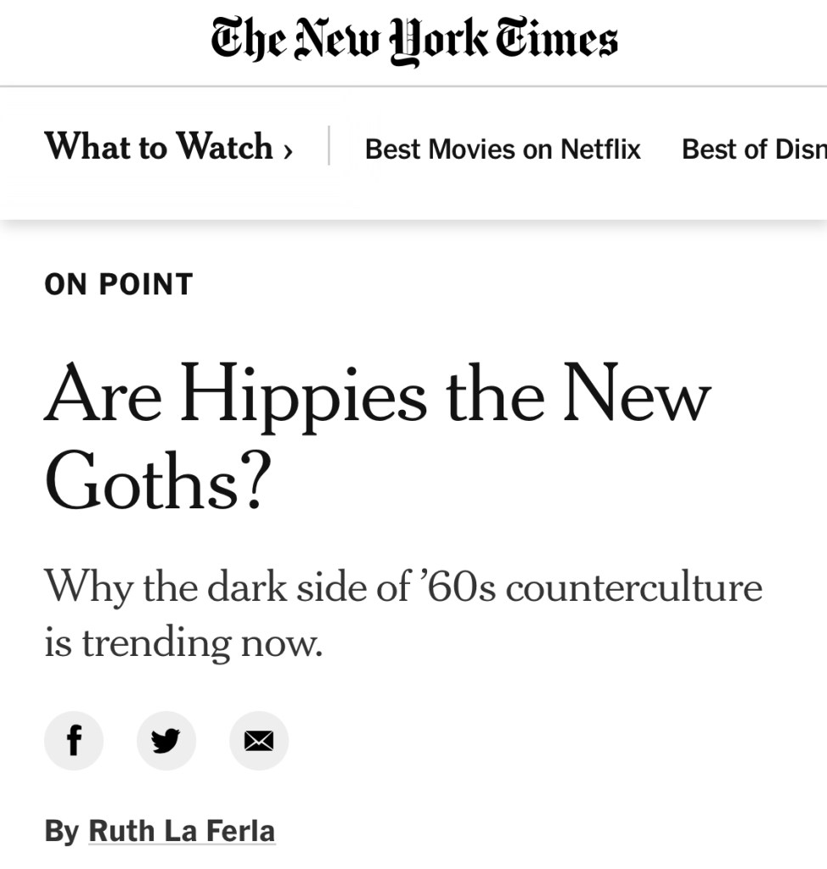The height and width of the screenshot is (869, 827).
Task: Click The New York Times logo
Action: (x=413, y=40)
